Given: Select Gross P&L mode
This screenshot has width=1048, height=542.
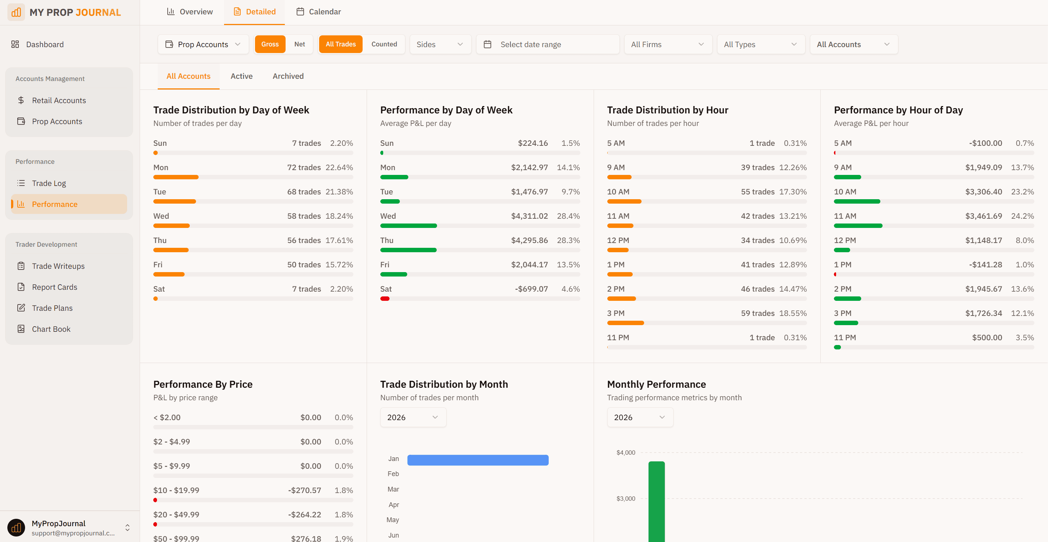Looking at the screenshot, I should pyautogui.click(x=270, y=44).
